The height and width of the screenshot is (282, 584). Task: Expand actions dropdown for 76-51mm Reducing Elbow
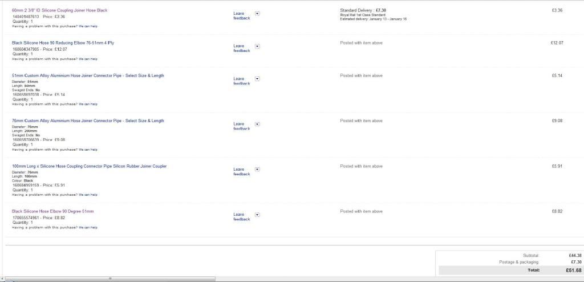coord(257,46)
